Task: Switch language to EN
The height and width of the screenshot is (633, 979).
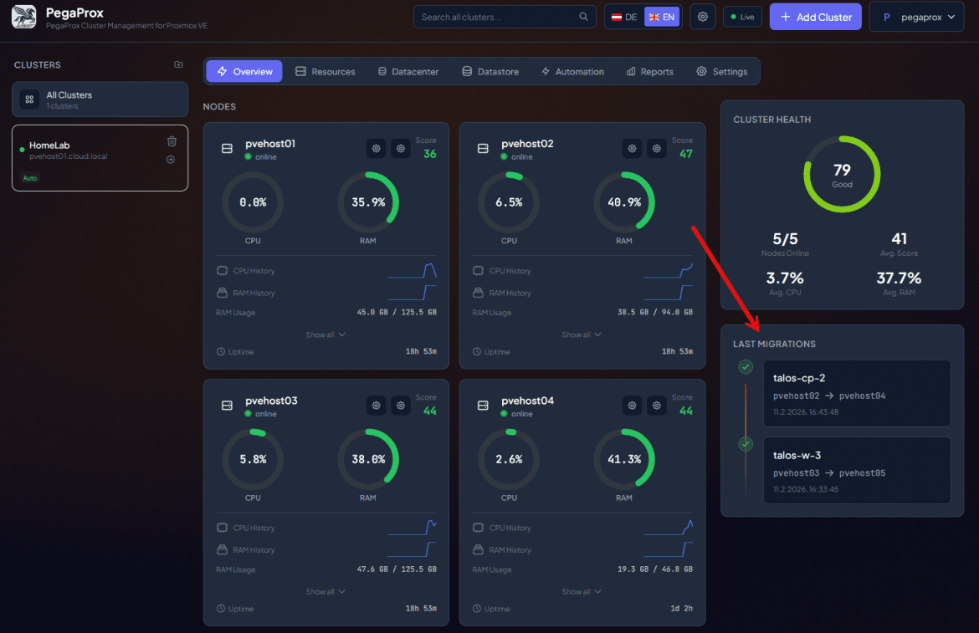Action: [662, 17]
